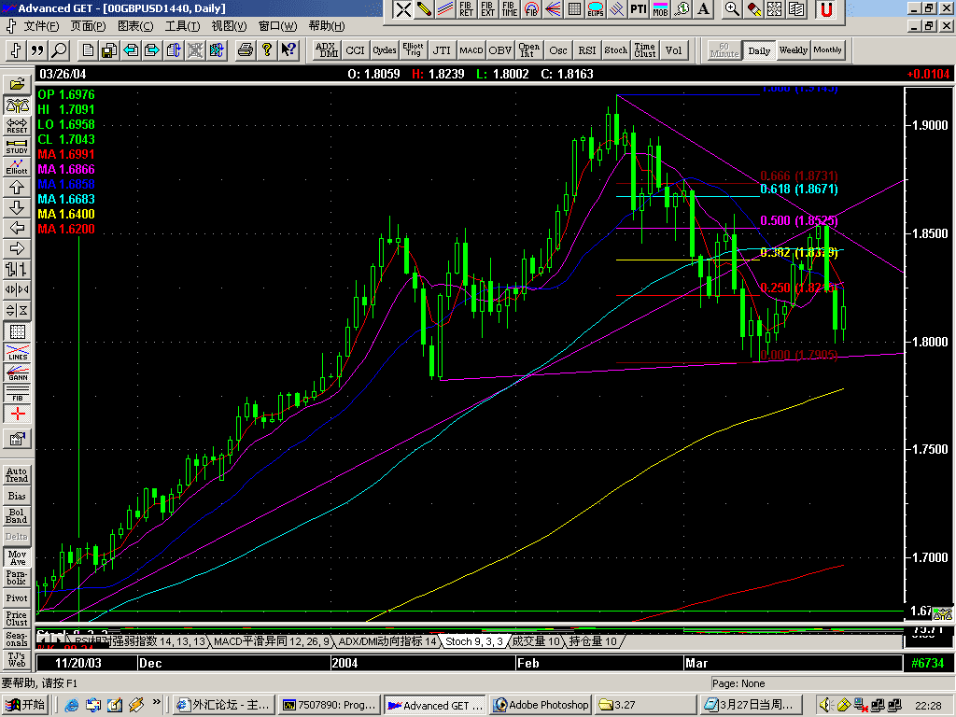Add the ADX DMI indicator
The height and width of the screenshot is (717, 956).
tap(327, 50)
